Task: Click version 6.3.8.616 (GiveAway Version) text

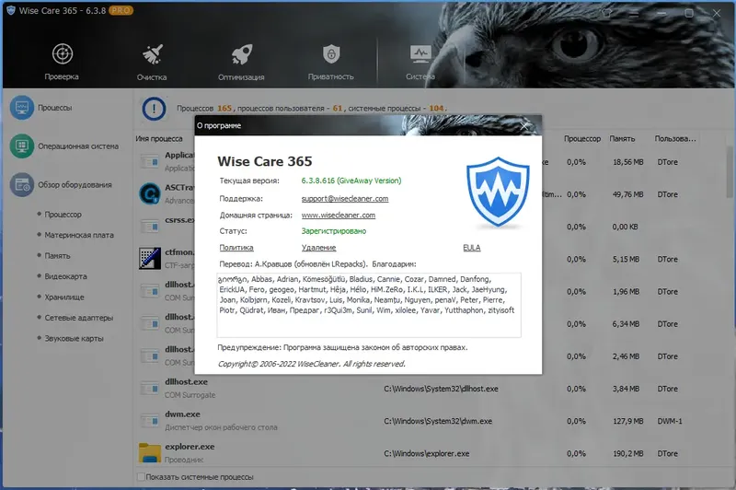Action: 351,181
